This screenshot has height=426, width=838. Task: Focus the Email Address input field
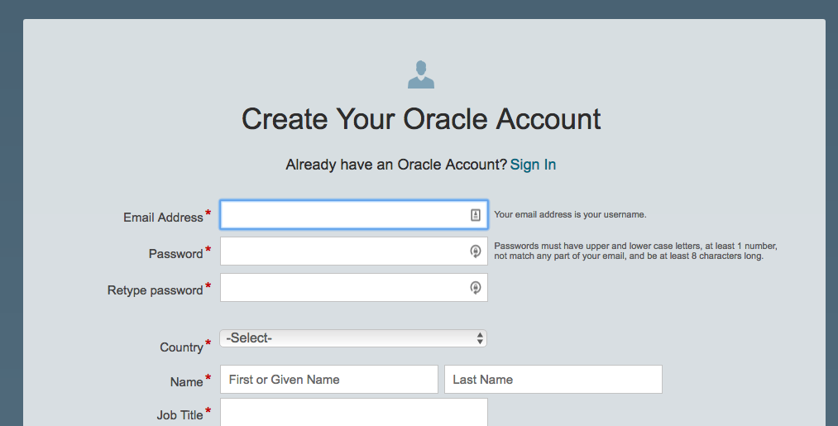343,215
